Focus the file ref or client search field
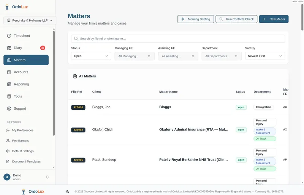Screen dimensions: 304x195 (x=178, y=39)
